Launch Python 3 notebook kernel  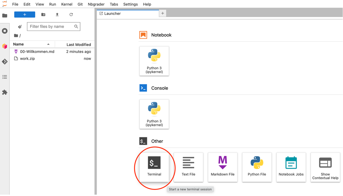[154, 61]
